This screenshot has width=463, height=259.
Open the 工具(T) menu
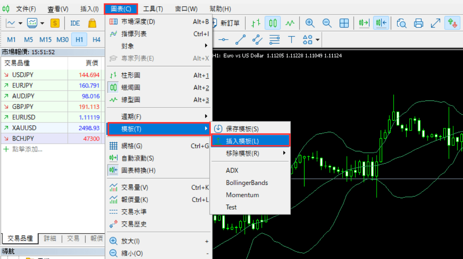pyautogui.click(x=153, y=9)
